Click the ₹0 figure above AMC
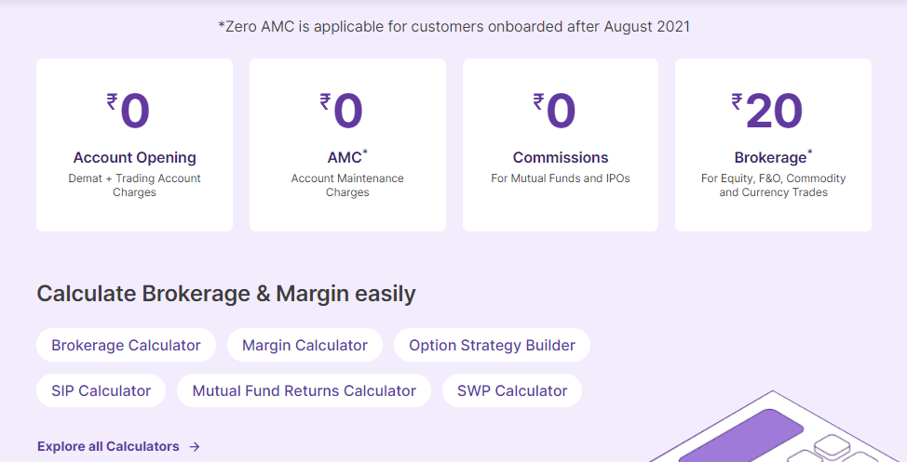This screenshot has width=907, height=462. pos(341,111)
